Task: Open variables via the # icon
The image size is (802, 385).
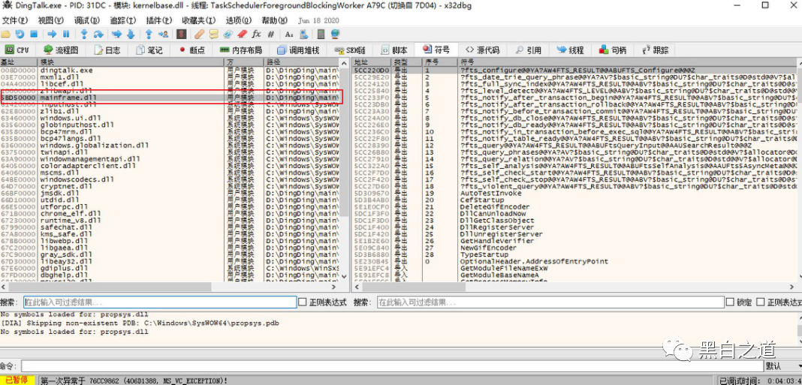Action: coord(270,35)
